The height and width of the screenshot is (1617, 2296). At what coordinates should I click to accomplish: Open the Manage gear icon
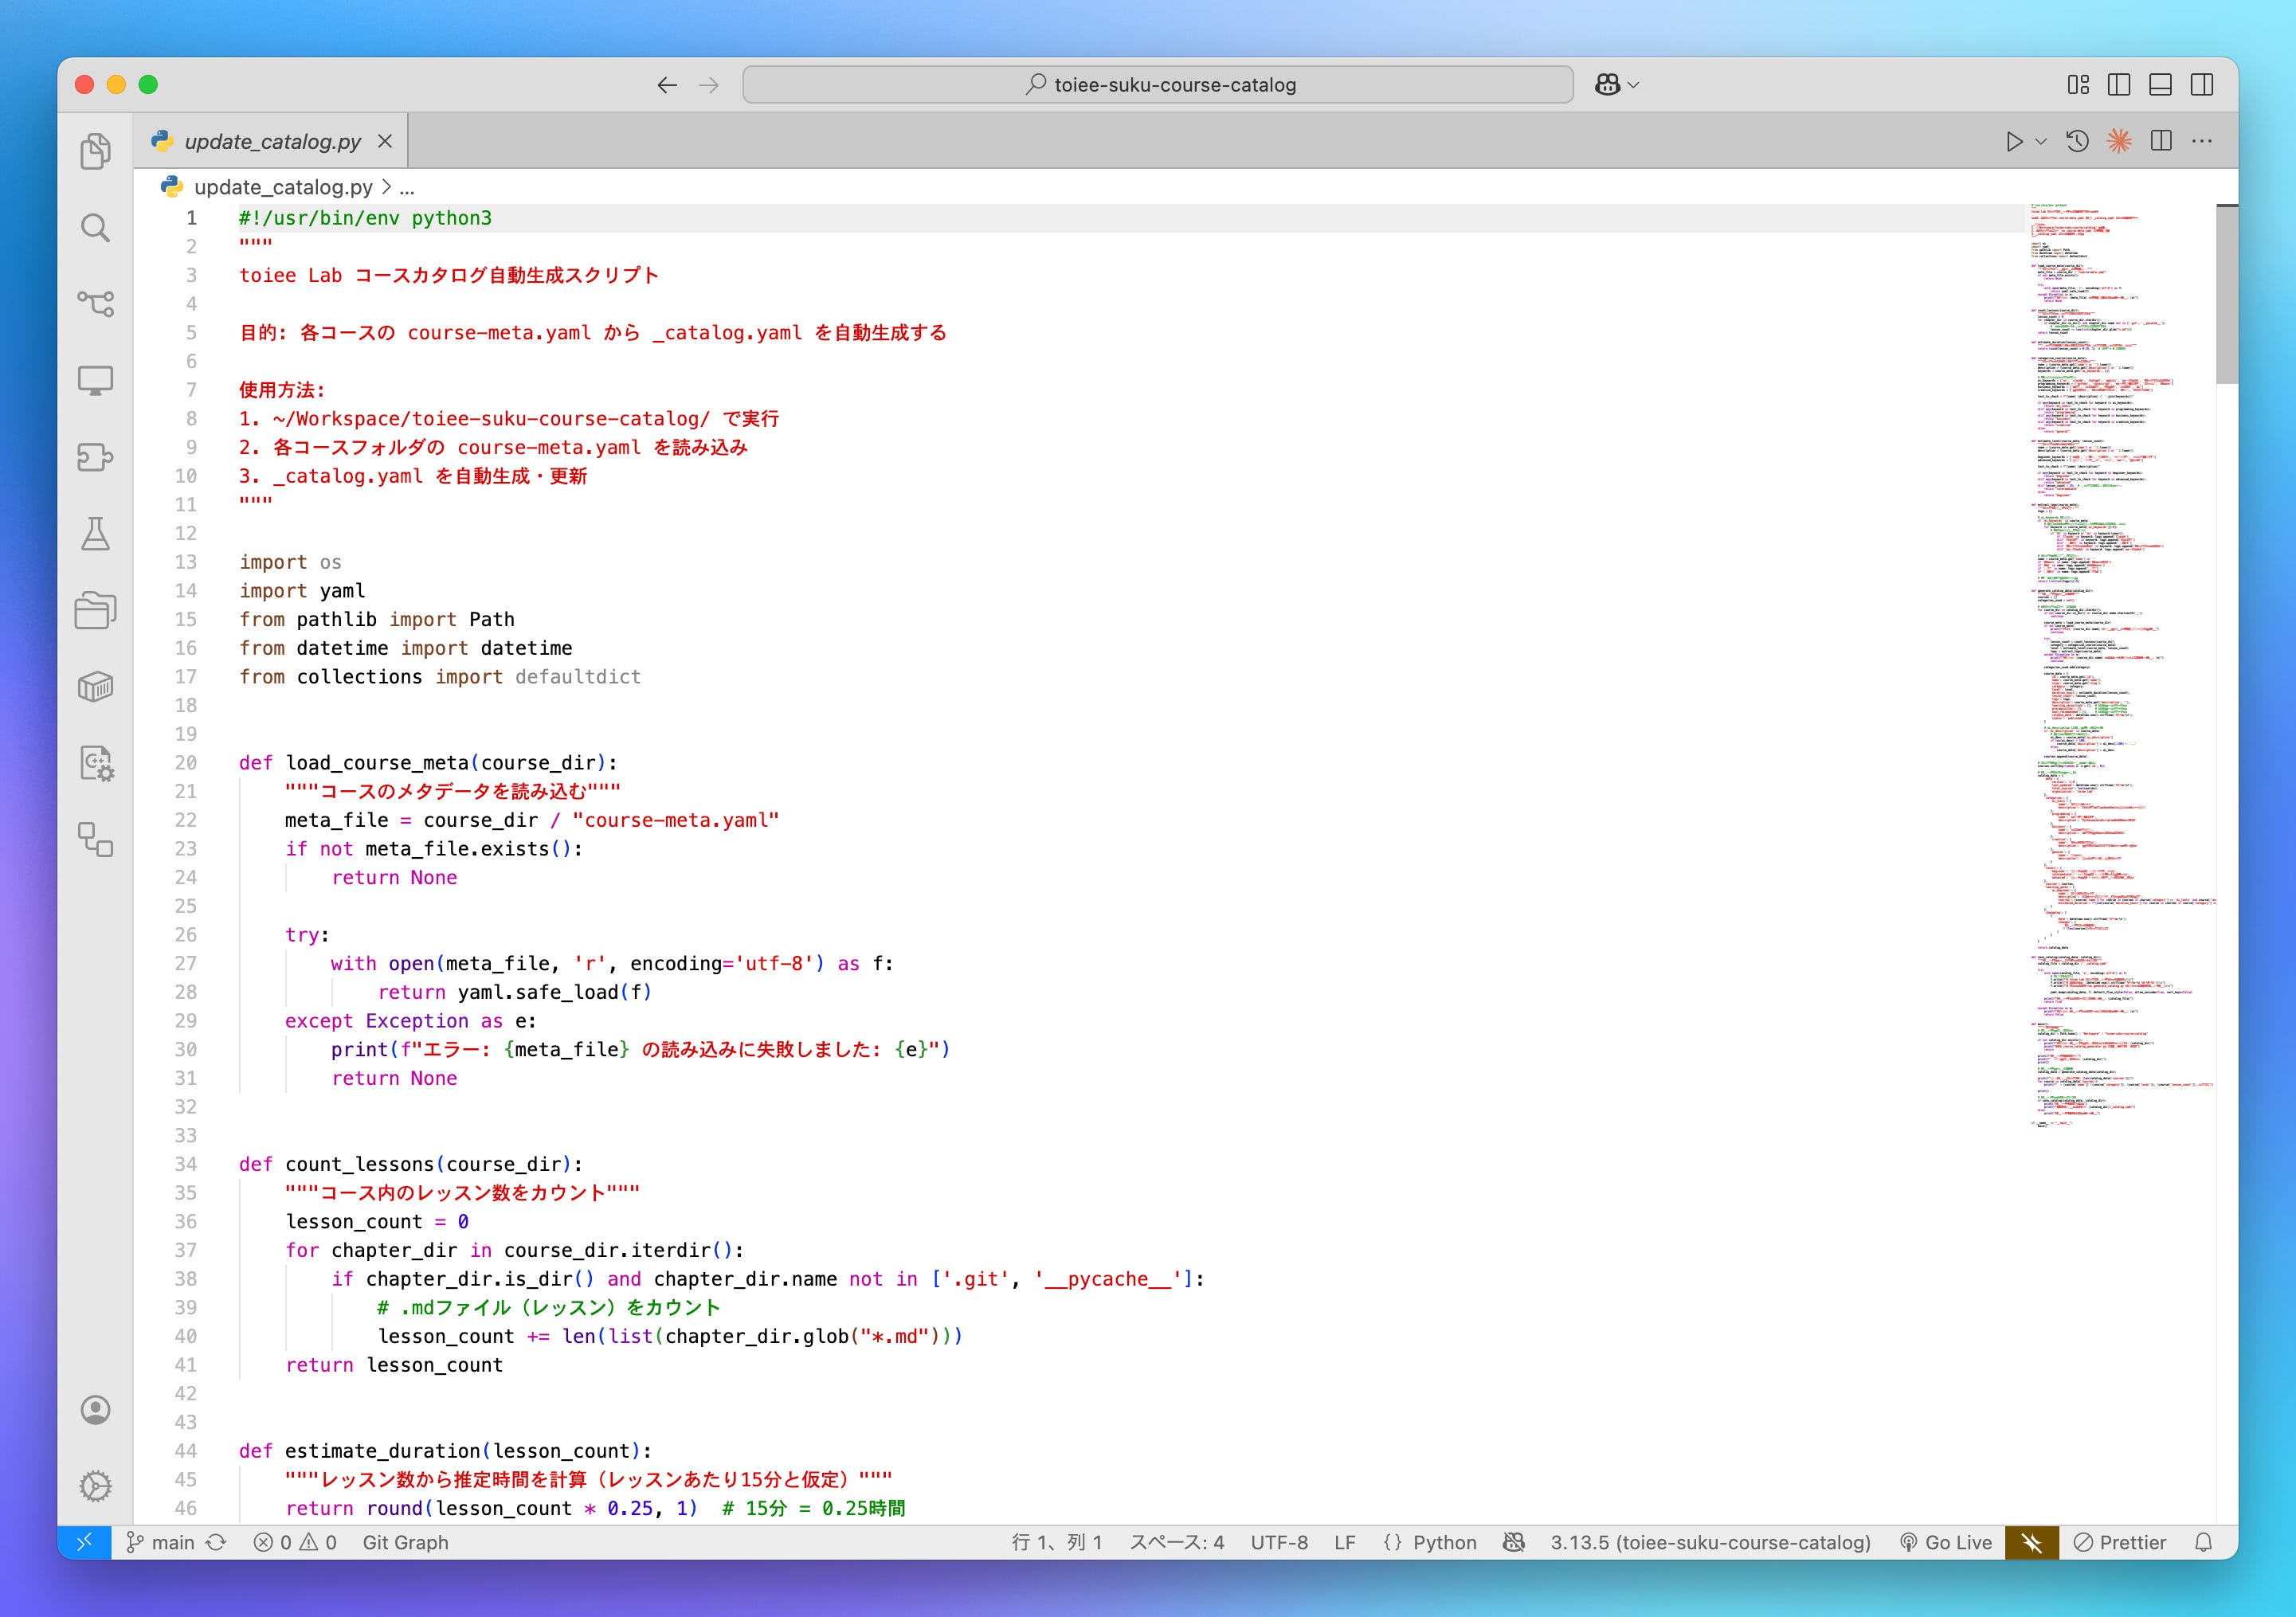(95, 1485)
